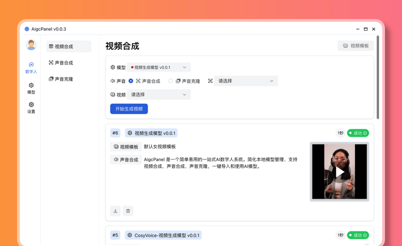Viewport: 402px width, 246px height.
Task: Download the #6 video result
Action: (x=115, y=211)
